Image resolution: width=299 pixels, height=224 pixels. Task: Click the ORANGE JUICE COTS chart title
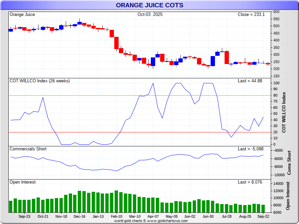149,5
